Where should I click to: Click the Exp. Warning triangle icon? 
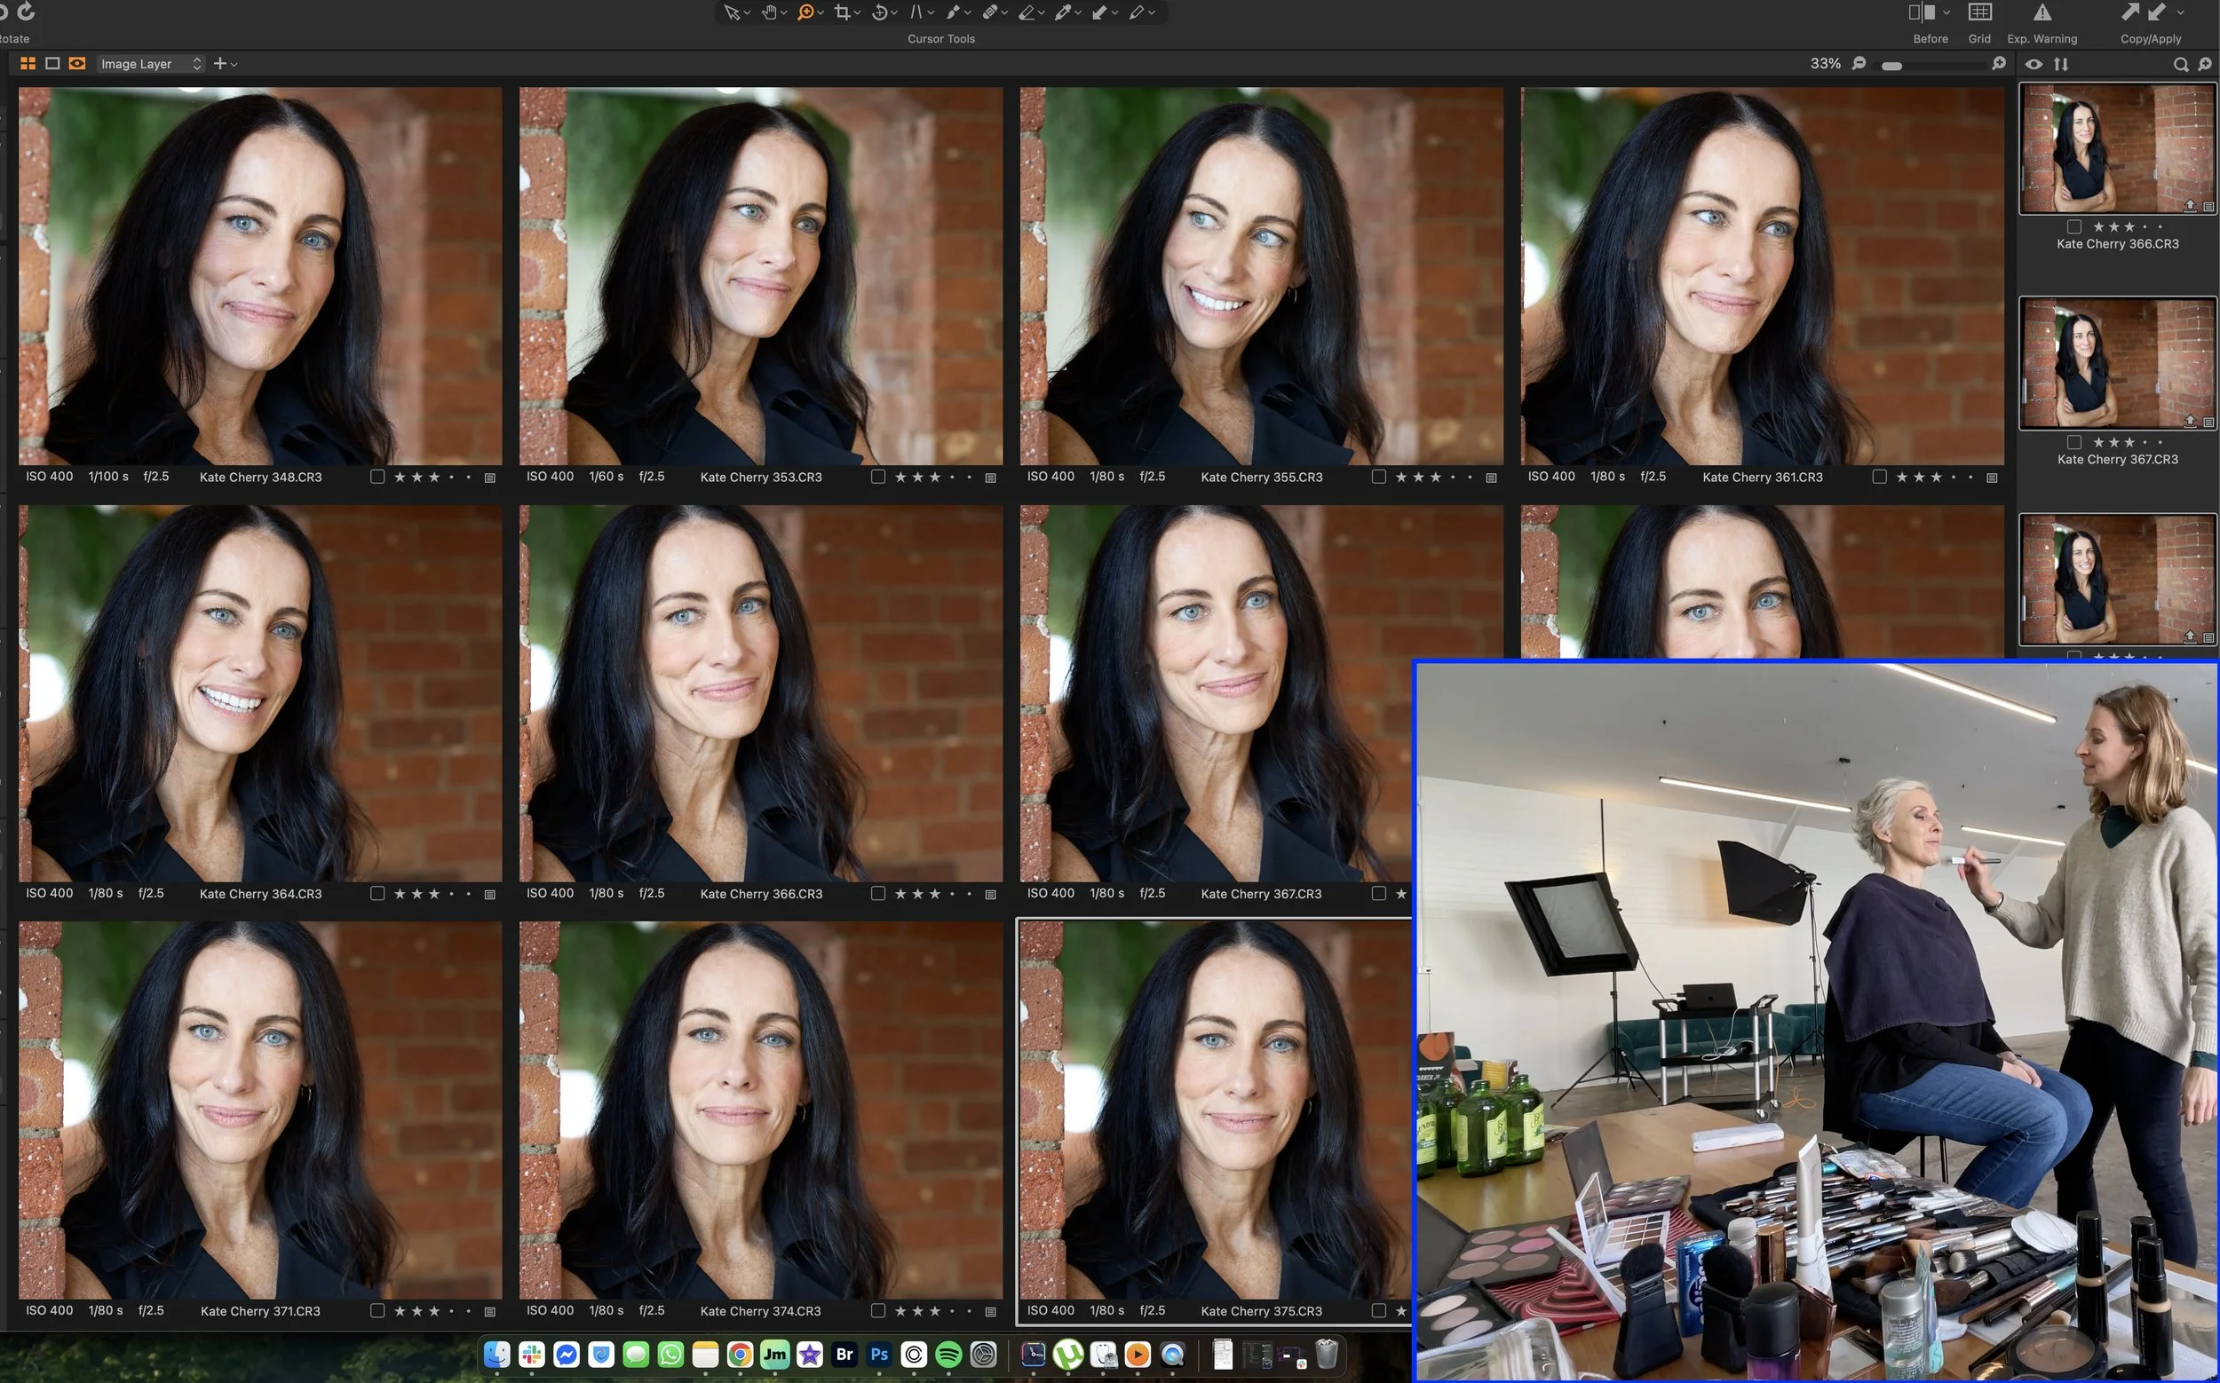click(x=2042, y=12)
